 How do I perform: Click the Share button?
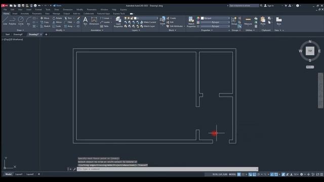(57, 6)
